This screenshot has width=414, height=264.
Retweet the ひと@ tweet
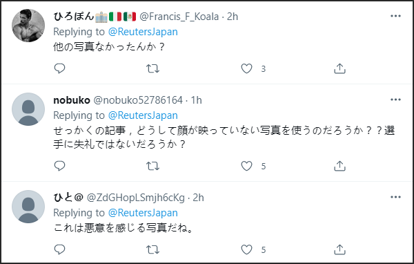pyautogui.click(x=153, y=249)
